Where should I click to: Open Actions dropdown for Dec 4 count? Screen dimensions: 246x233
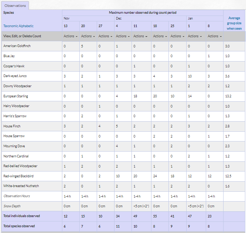point(123,36)
